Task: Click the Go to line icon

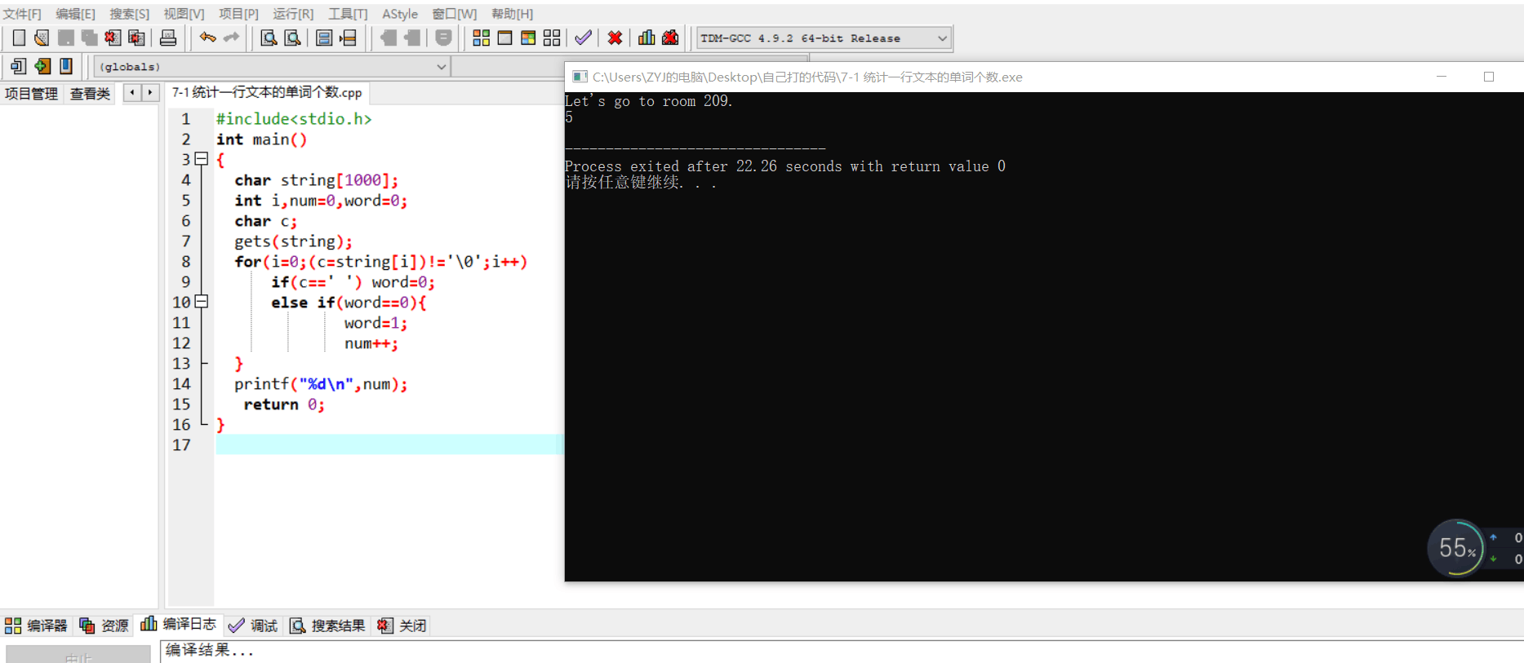Action: point(349,38)
